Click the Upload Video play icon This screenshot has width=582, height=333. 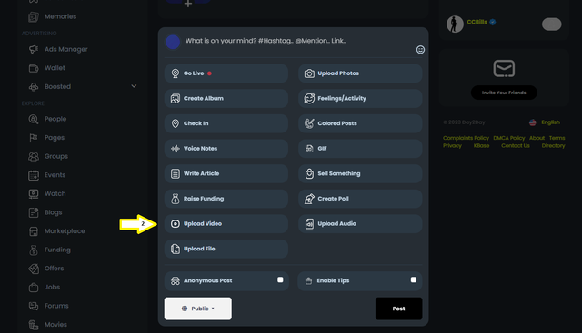tap(176, 224)
